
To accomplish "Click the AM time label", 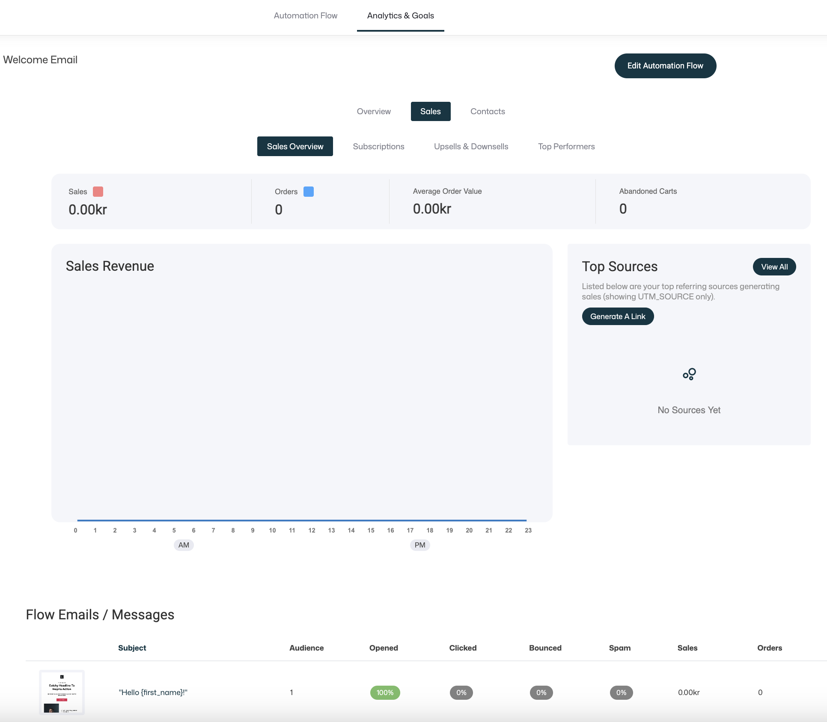I will click(184, 545).
